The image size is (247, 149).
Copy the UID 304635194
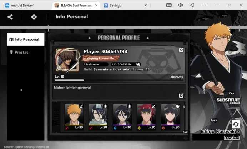pos(138,64)
